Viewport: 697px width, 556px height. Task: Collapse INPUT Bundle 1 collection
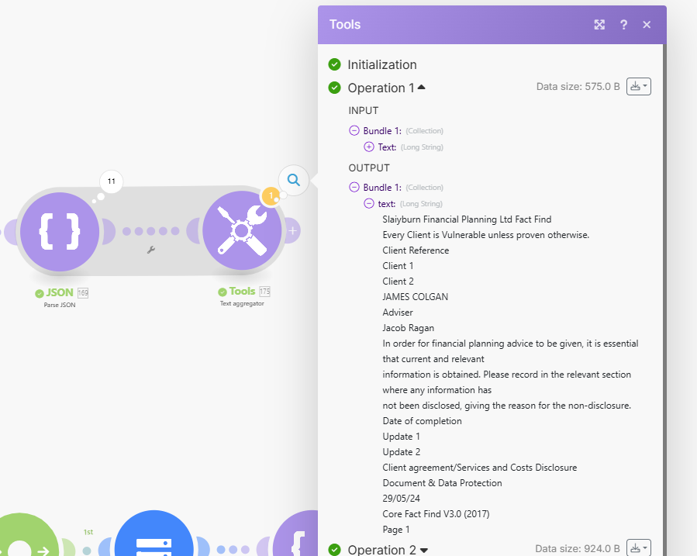tap(354, 131)
